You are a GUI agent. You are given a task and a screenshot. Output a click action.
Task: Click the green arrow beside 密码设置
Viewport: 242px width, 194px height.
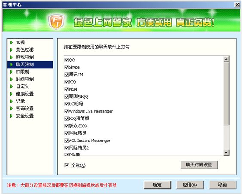click(12, 109)
